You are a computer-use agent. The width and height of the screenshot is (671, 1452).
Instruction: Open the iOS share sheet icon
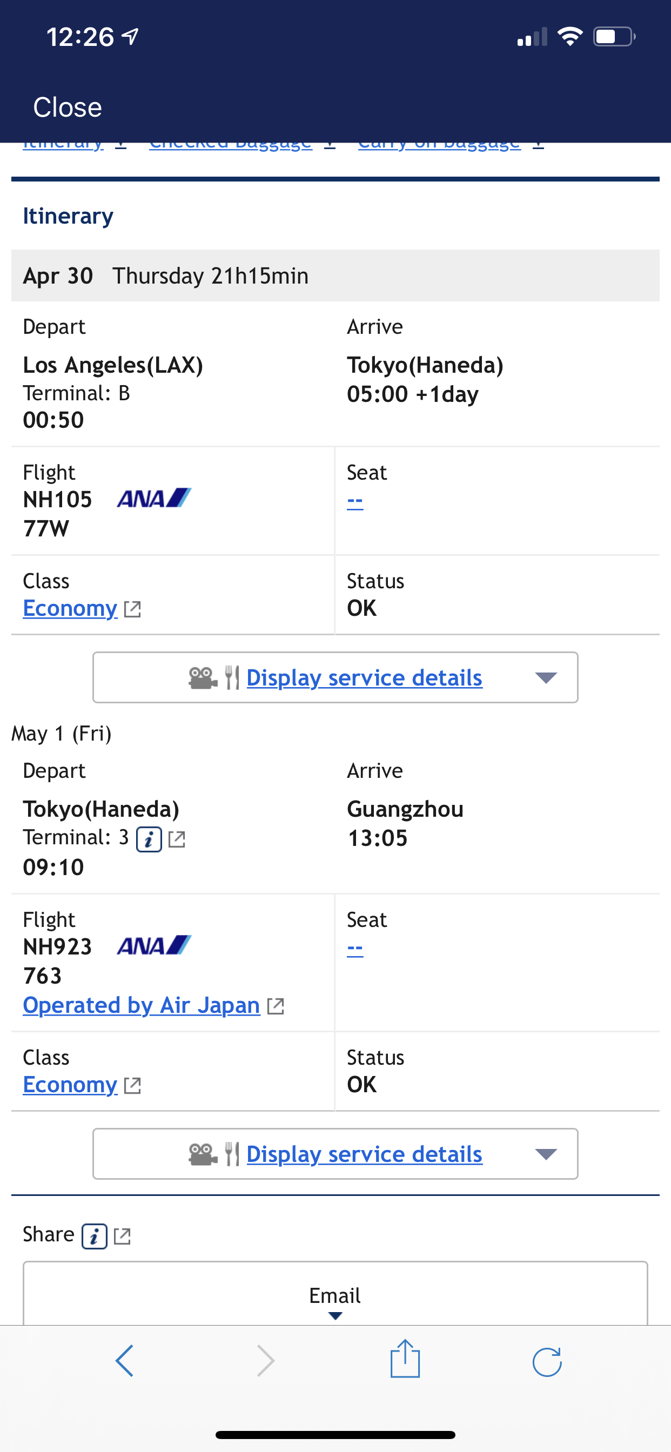[x=405, y=1359]
